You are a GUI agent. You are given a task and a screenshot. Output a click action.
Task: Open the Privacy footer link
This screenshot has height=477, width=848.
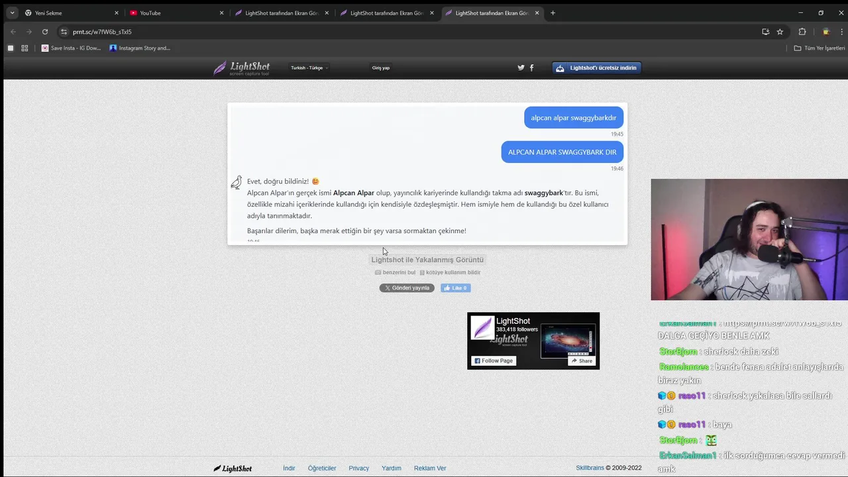pos(358,468)
